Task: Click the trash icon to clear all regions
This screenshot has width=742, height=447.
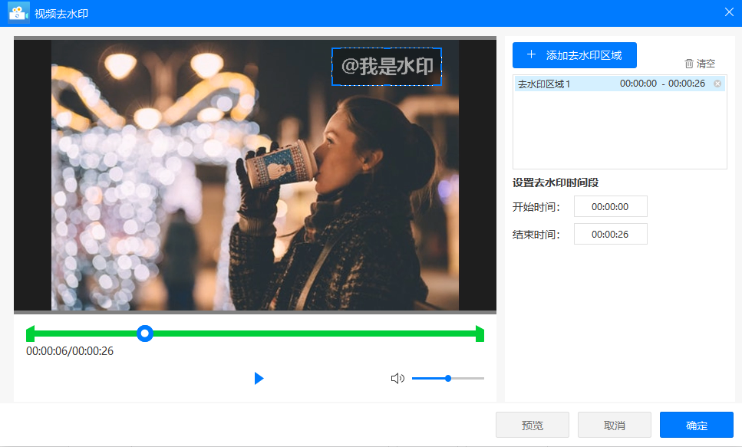Action: [689, 64]
